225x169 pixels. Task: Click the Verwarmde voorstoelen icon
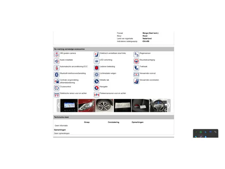coord(136,81)
